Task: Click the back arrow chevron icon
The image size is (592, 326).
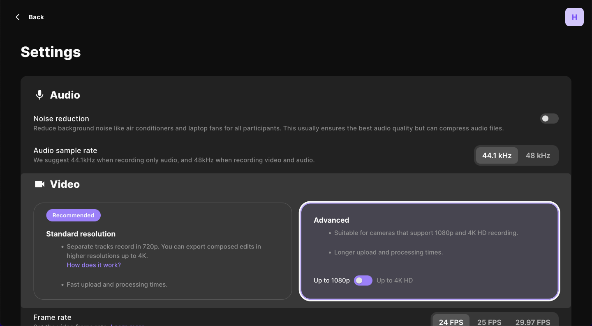Action: (17, 17)
